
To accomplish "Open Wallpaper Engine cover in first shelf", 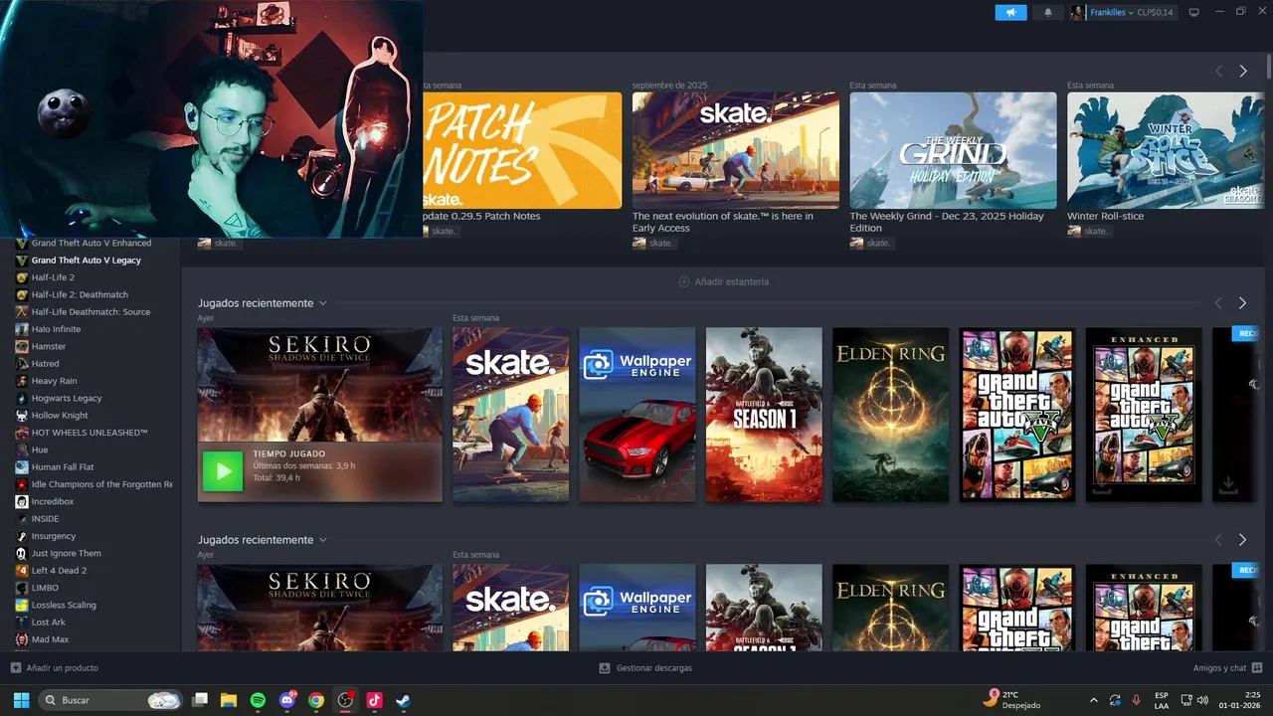I will point(637,415).
